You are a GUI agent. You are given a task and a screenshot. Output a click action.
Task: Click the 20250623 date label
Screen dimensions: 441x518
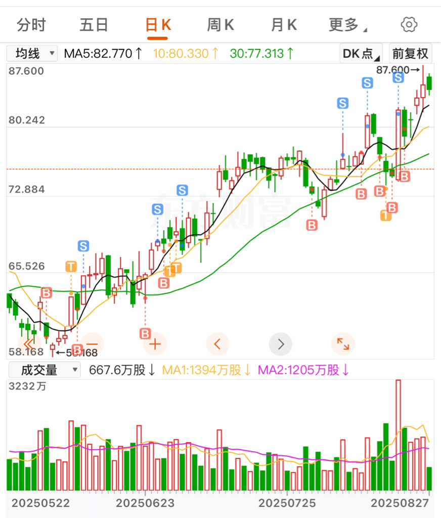tap(145, 503)
